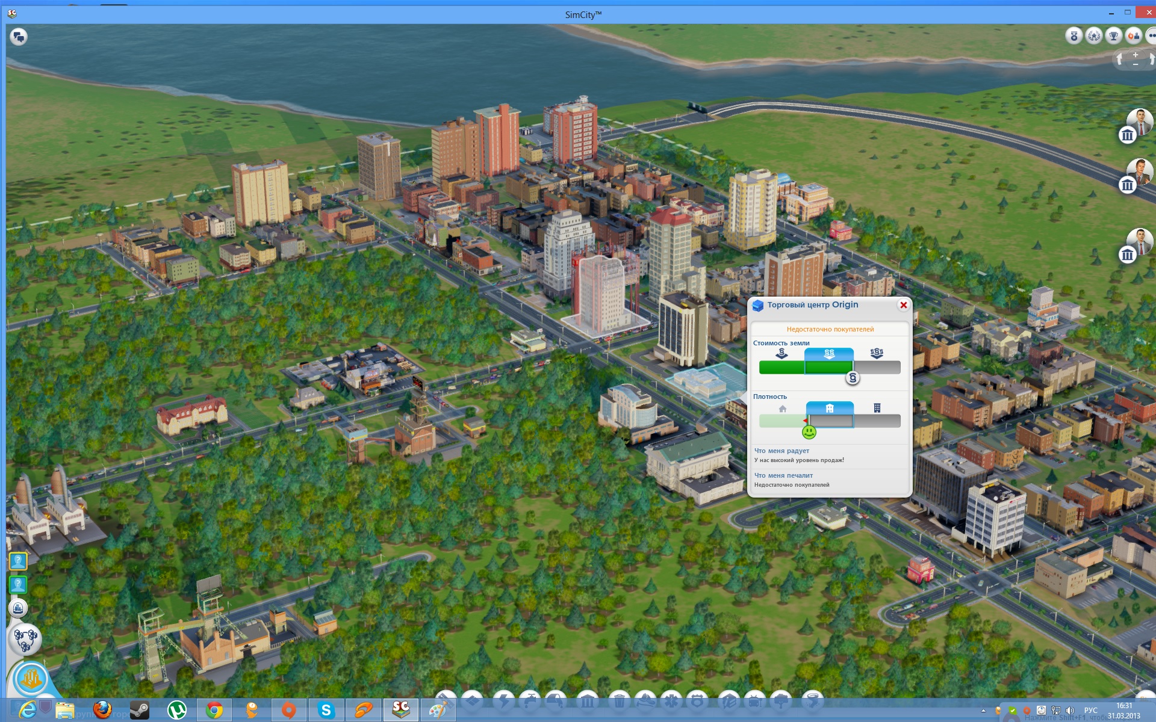Open the chat bubble panel icon

click(x=19, y=37)
